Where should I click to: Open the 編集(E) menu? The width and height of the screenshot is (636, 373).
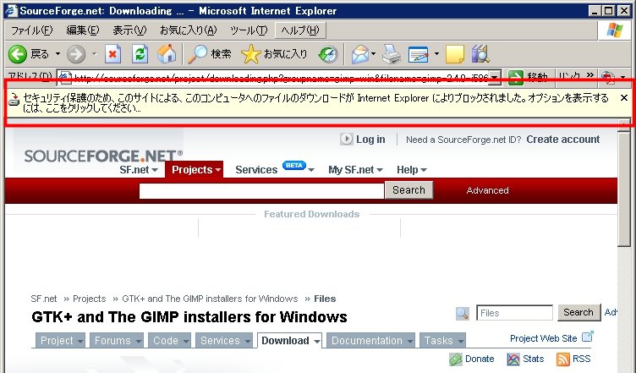[x=83, y=30]
